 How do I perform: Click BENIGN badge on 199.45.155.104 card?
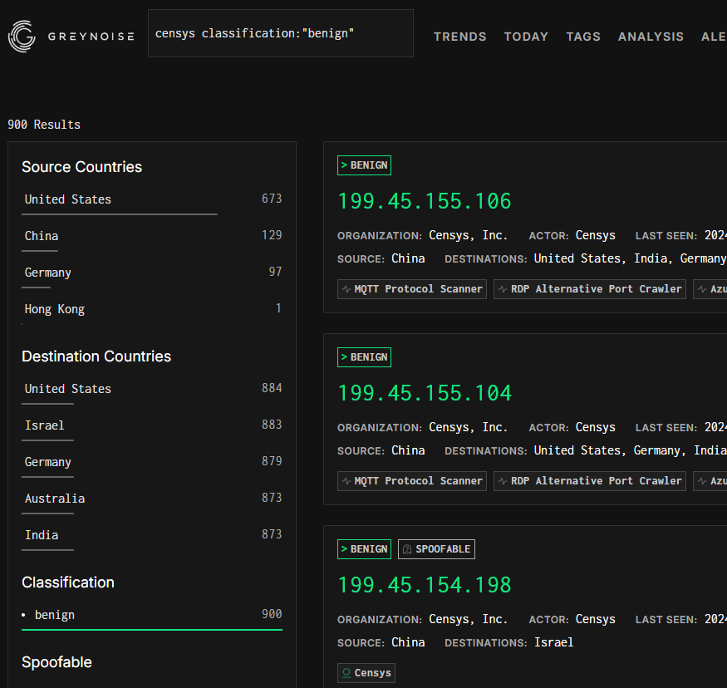[x=364, y=357]
